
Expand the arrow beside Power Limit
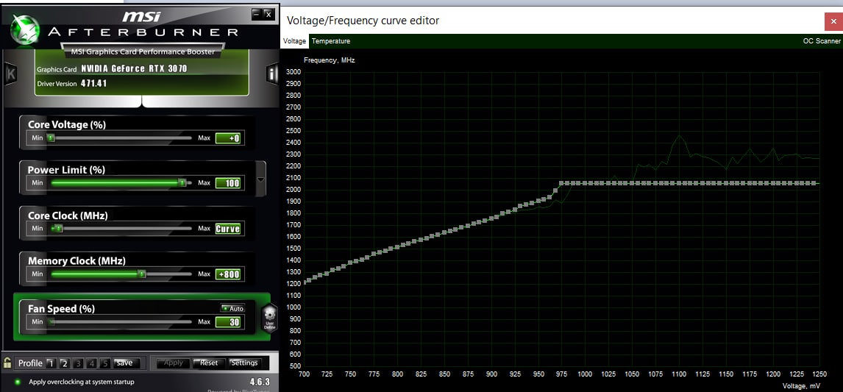(260, 179)
